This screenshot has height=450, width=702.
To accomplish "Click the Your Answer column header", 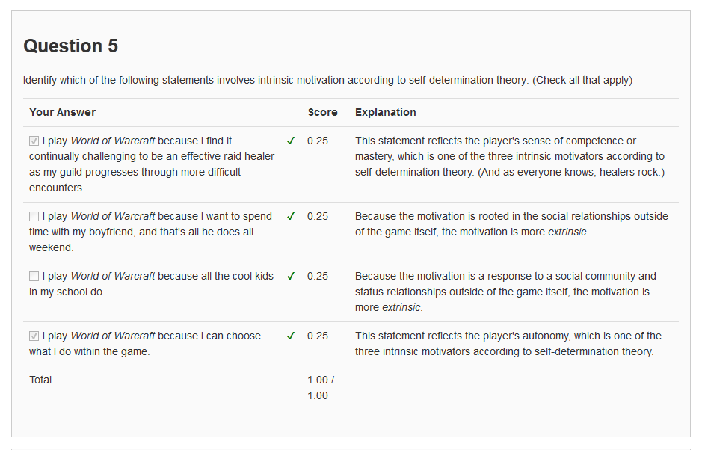I will pyautogui.click(x=63, y=112).
